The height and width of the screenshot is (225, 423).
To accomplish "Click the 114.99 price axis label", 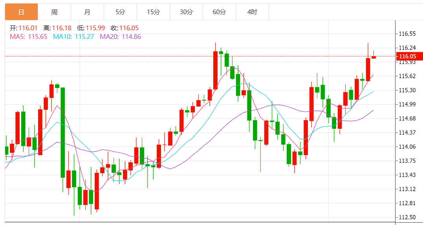I will click(407, 104).
